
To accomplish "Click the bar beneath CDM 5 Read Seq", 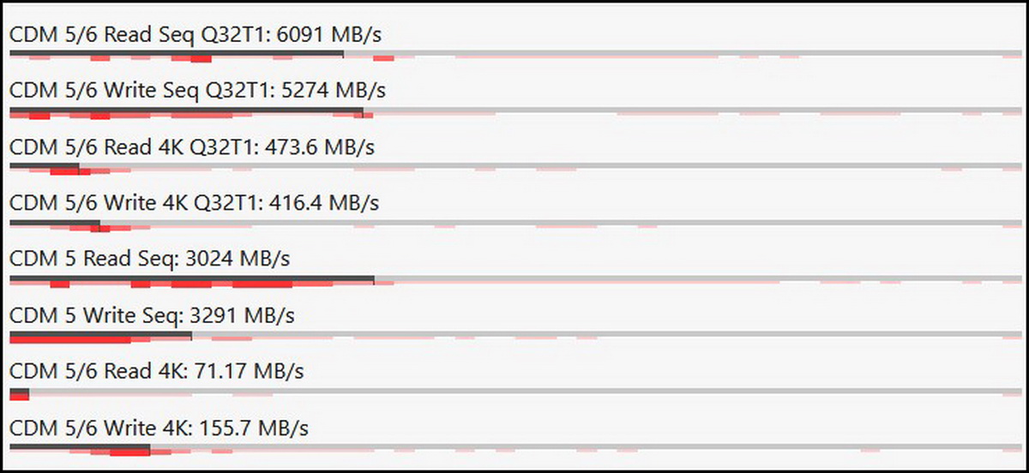I will click(x=191, y=279).
